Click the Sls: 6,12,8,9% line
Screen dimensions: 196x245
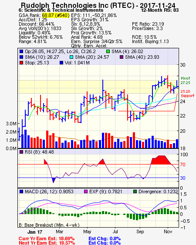[85, 24]
